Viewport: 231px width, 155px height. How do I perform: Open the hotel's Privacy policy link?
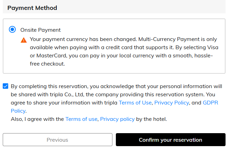click(117, 119)
